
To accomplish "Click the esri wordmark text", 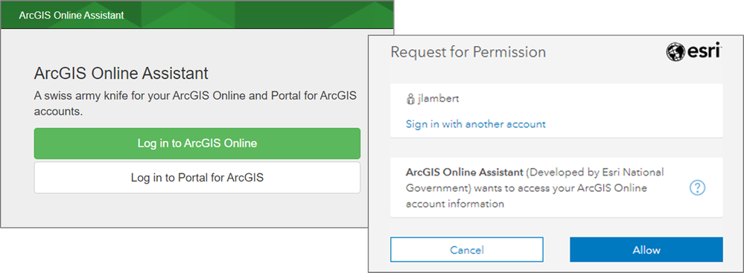I will click(x=704, y=51).
